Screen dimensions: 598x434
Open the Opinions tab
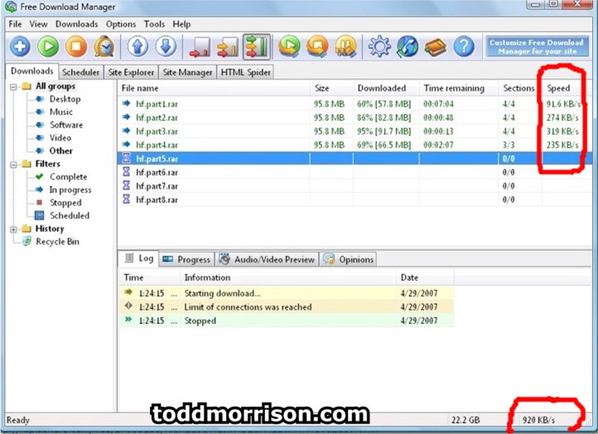[348, 260]
